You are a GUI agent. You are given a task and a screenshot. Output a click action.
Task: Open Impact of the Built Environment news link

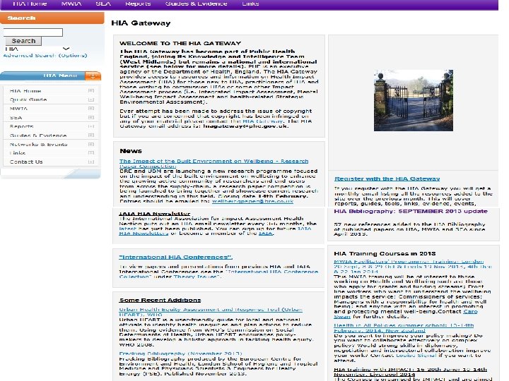213,164
